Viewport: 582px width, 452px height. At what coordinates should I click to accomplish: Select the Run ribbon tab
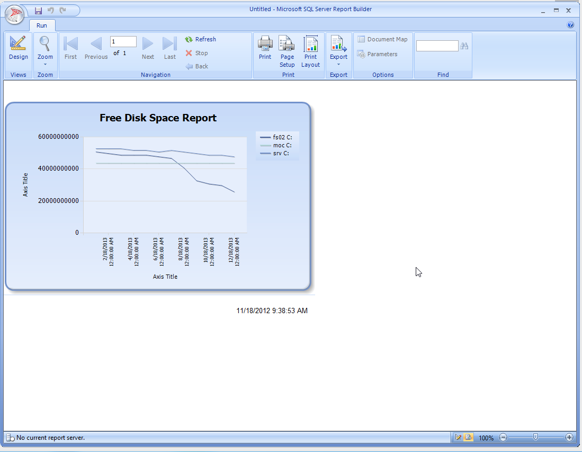(x=42, y=25)
